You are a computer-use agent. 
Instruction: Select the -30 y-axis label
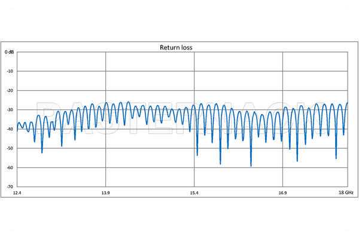[10, 109]
